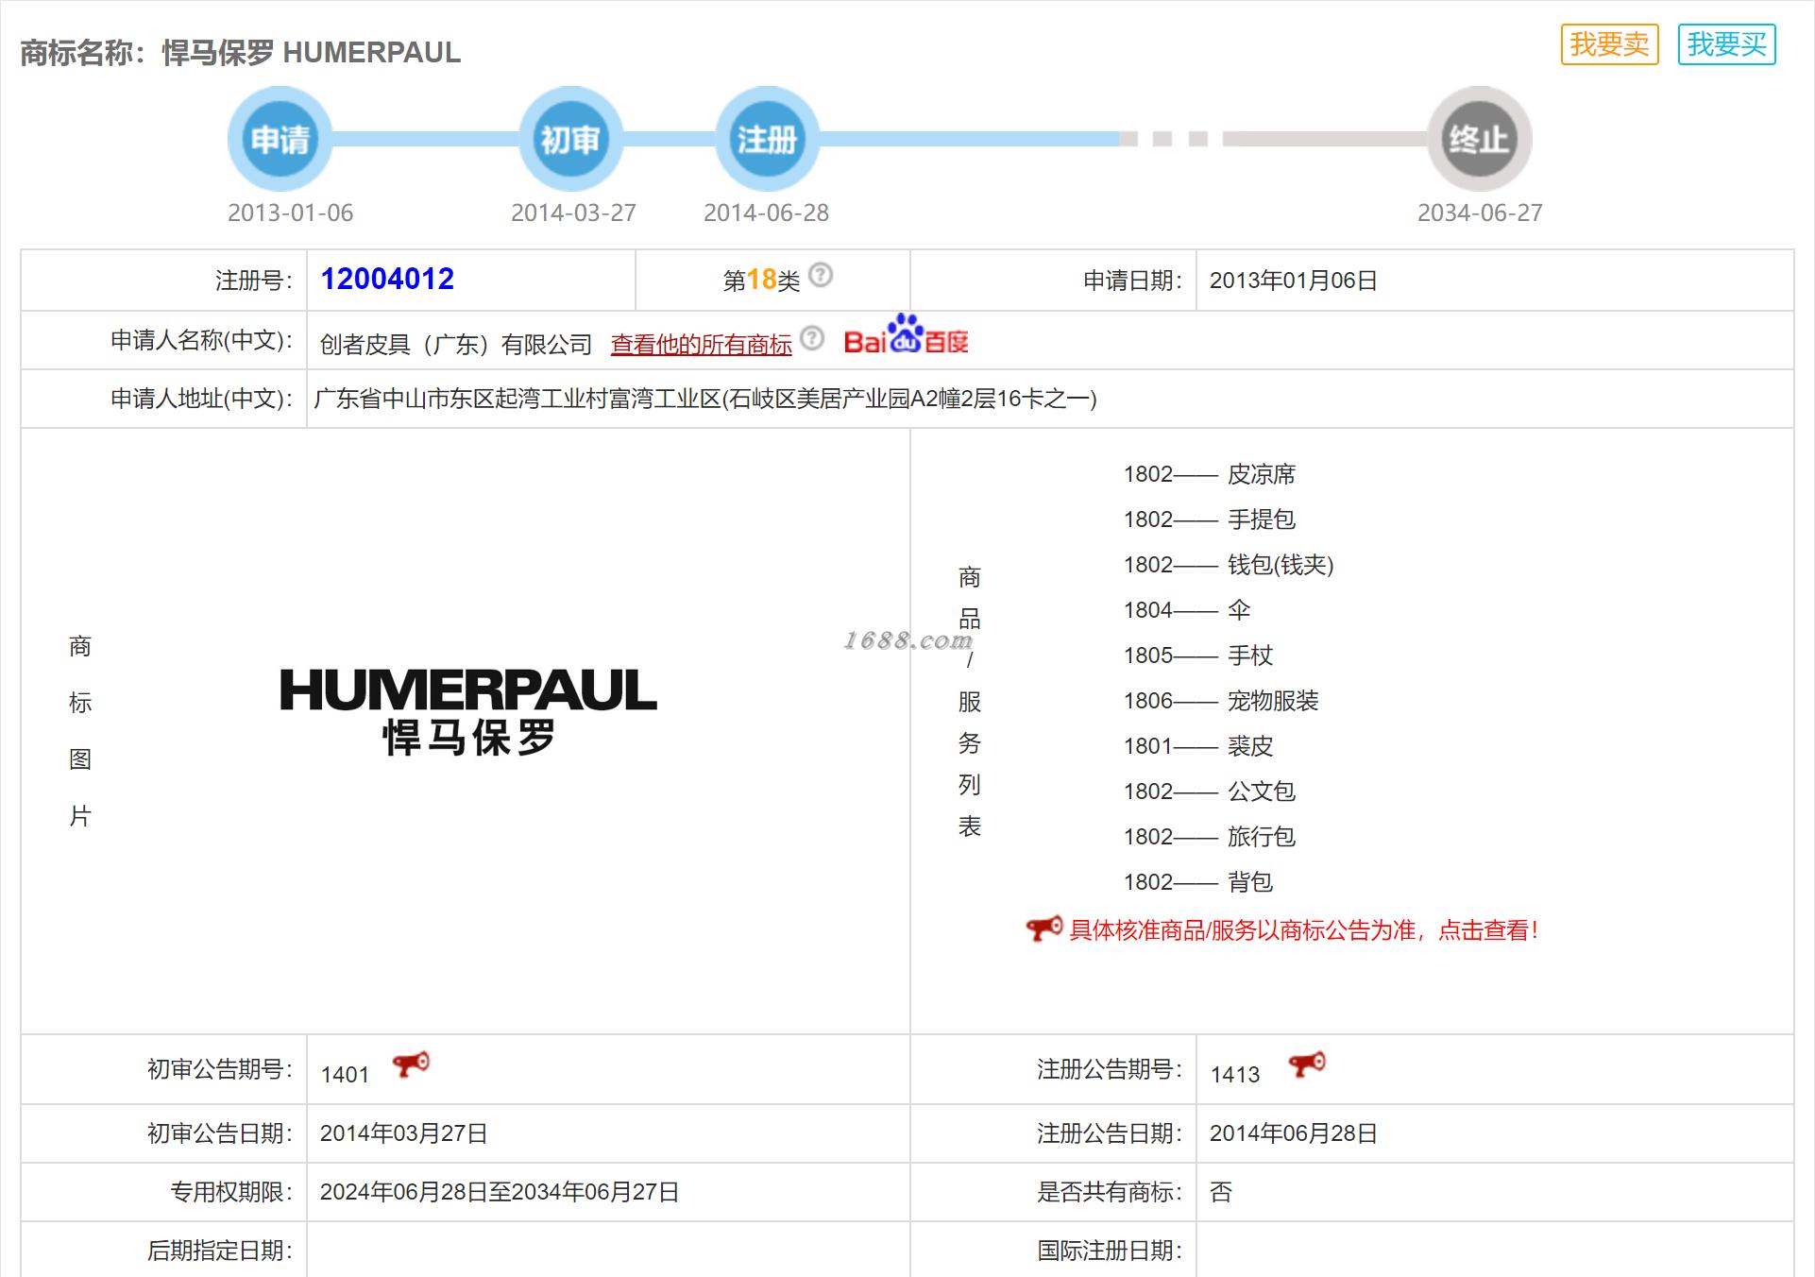This screenshot has height=1277, width=1815.
Task: Click the 1802—— 公文包 item
Action: 1210,792
